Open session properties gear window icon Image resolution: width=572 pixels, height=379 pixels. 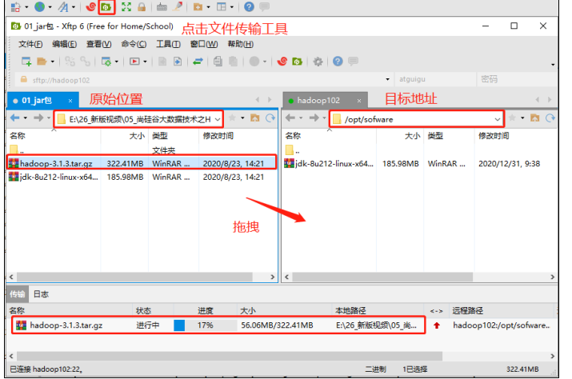pos(106,62)
